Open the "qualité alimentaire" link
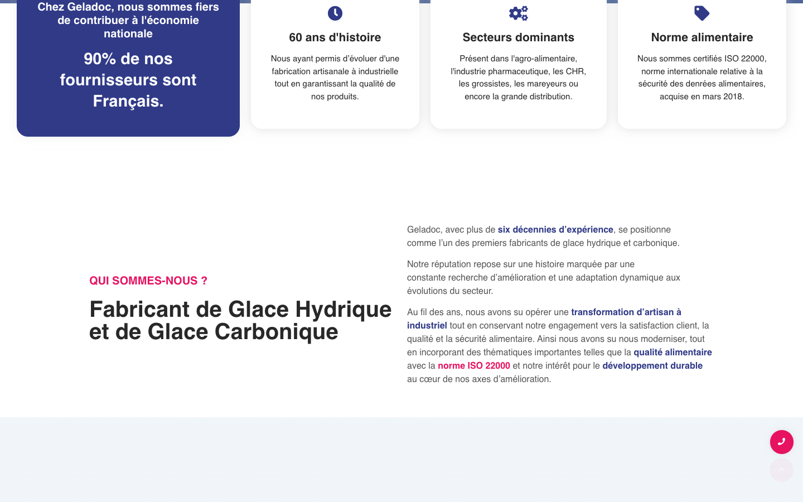803x502 pixels. pos(673,352)
